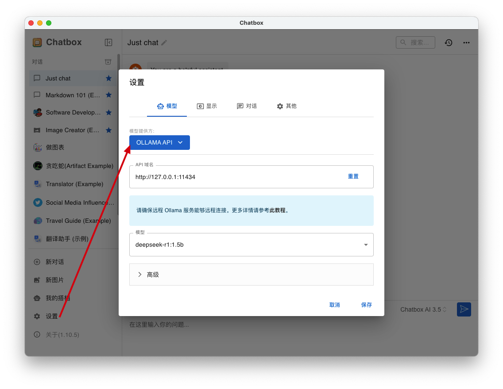Create a 新图片 new image chat
The image size is (503, 389).
(x=73, y=280)
